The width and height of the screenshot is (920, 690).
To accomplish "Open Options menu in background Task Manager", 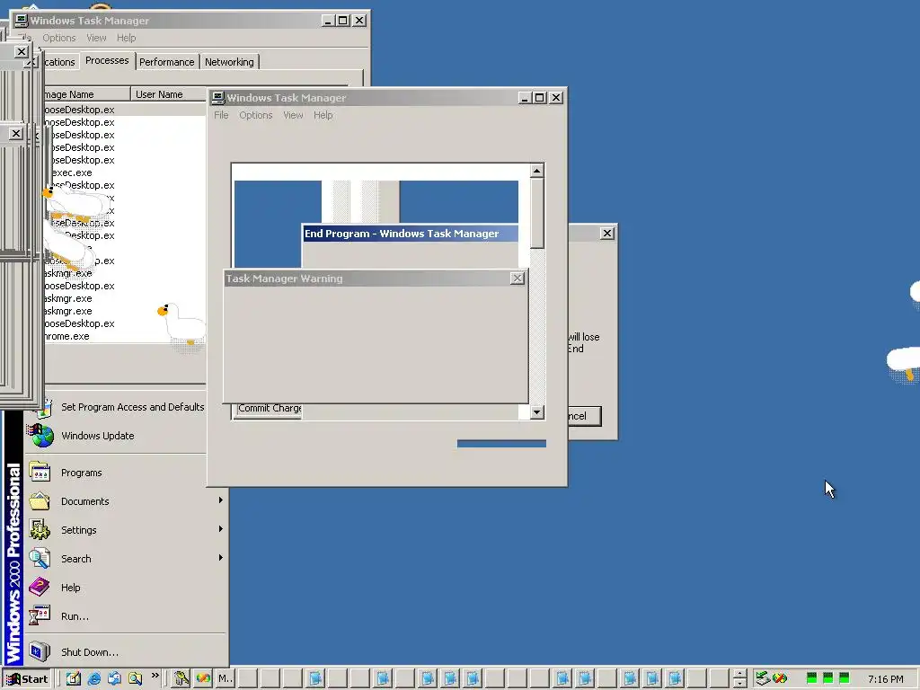I will coord(58,38).
